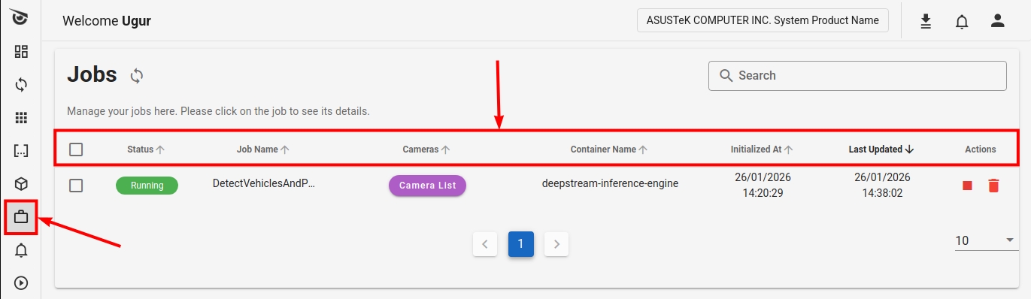1031x299 pixels.
Task: Click the Welcome Ugur text
Action: click(x=107, y=21)
